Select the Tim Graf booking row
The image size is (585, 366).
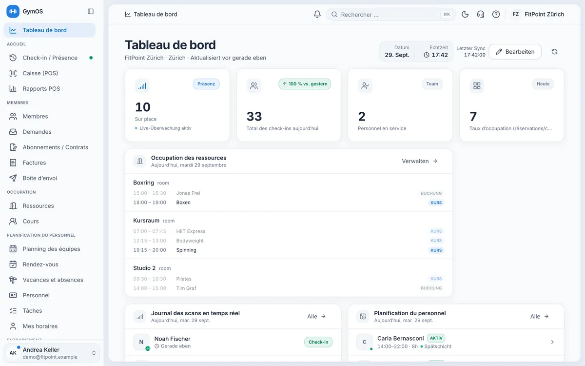coord(288,288)
